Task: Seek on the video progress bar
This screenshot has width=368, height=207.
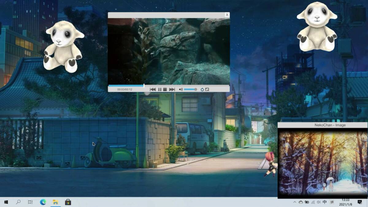Action: coord(169,86)
